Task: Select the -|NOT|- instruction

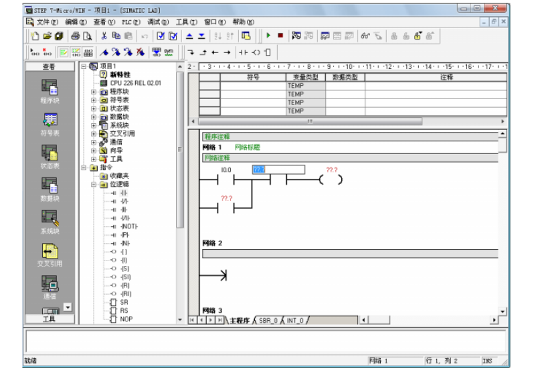Action: coord(129,226)
